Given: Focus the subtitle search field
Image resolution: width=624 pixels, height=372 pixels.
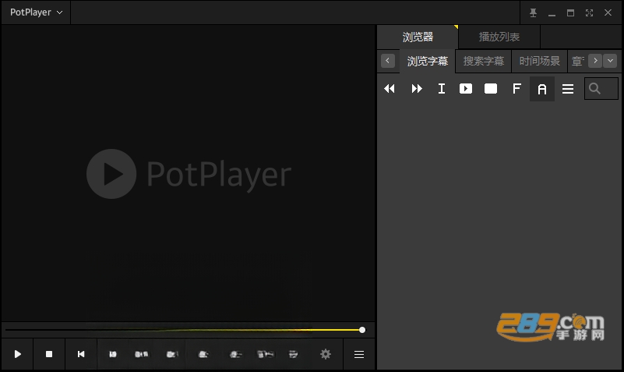Looking at the screenshot, I should tap(601, 88).
